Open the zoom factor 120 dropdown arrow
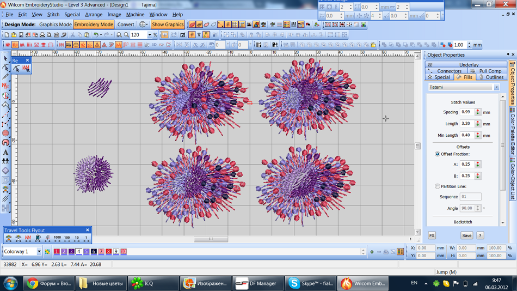517x291 pixels. 150,35
